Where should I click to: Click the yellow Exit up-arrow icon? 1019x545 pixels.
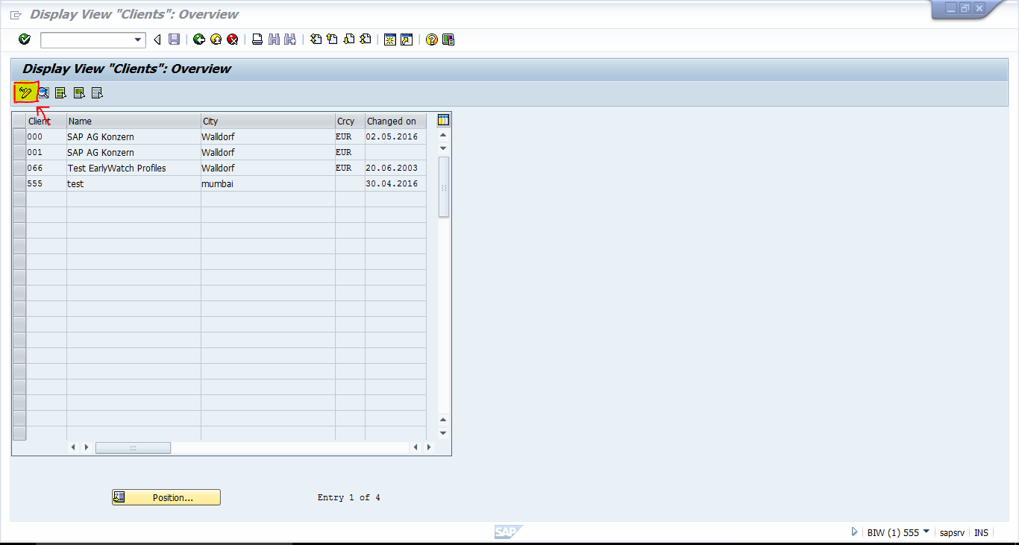point(216,40)
